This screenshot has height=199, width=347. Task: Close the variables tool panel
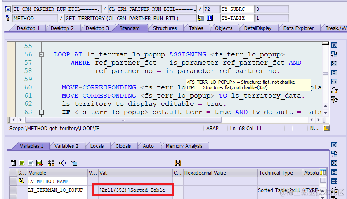[x=334, y=145]
